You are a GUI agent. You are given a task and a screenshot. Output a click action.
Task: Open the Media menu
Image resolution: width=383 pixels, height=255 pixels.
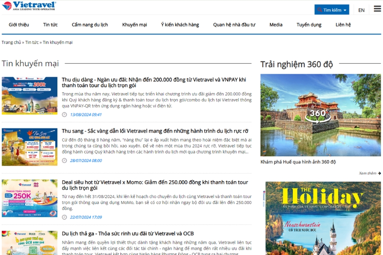coord(276,25)
